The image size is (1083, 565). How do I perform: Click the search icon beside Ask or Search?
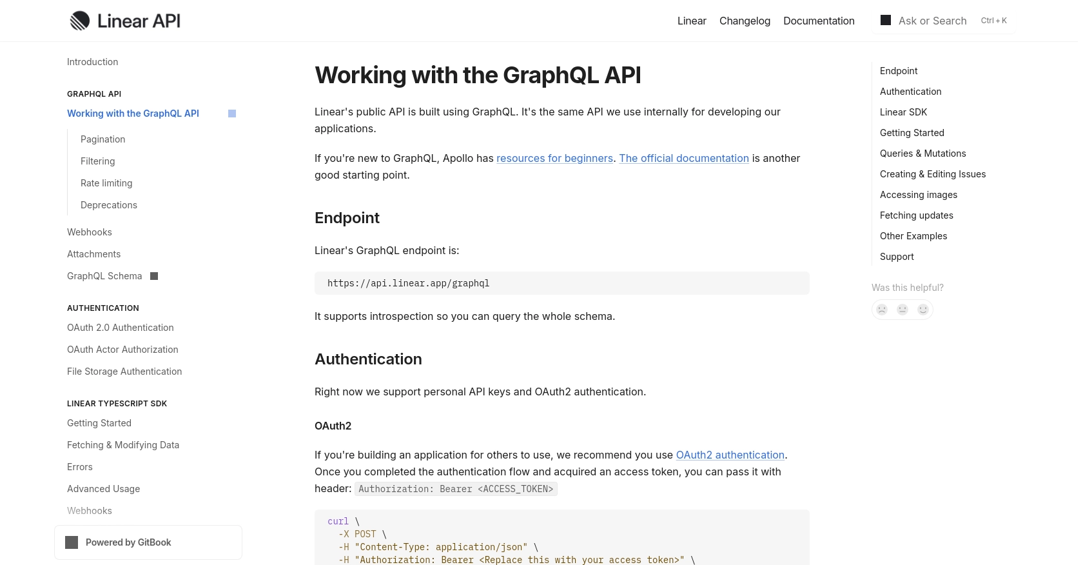point(886,20)
